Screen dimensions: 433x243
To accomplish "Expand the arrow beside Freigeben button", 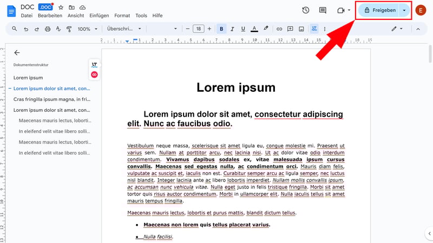I will [x=404, y=10].
